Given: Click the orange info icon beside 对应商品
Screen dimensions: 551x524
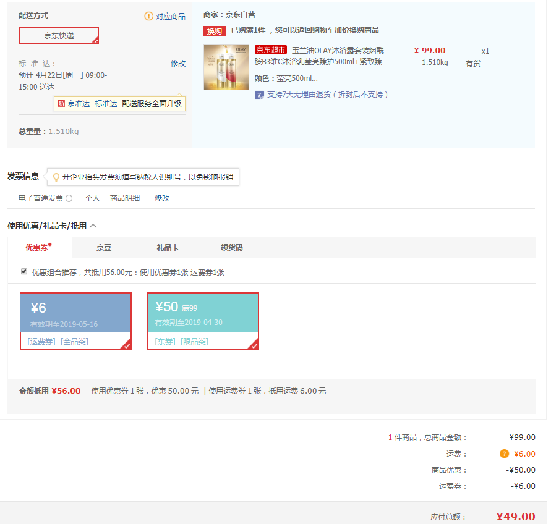Looking at the screenshot, I should pos(148,16).
